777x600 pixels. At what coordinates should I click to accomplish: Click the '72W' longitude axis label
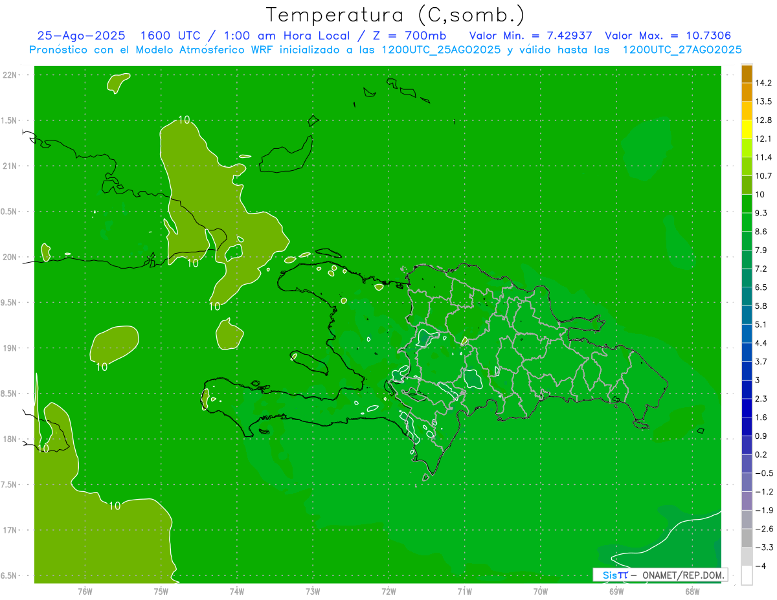tap(388, 591)
